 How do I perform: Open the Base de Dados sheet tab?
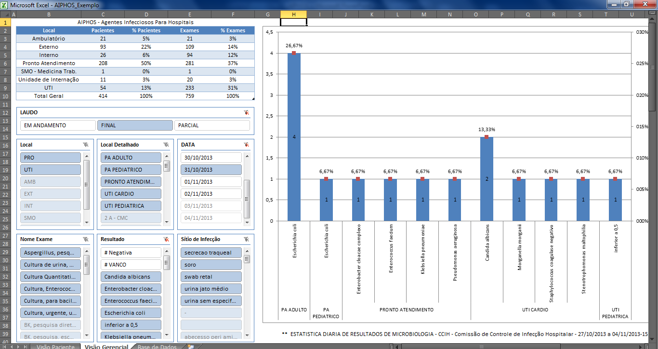click(x=157, y=347)
